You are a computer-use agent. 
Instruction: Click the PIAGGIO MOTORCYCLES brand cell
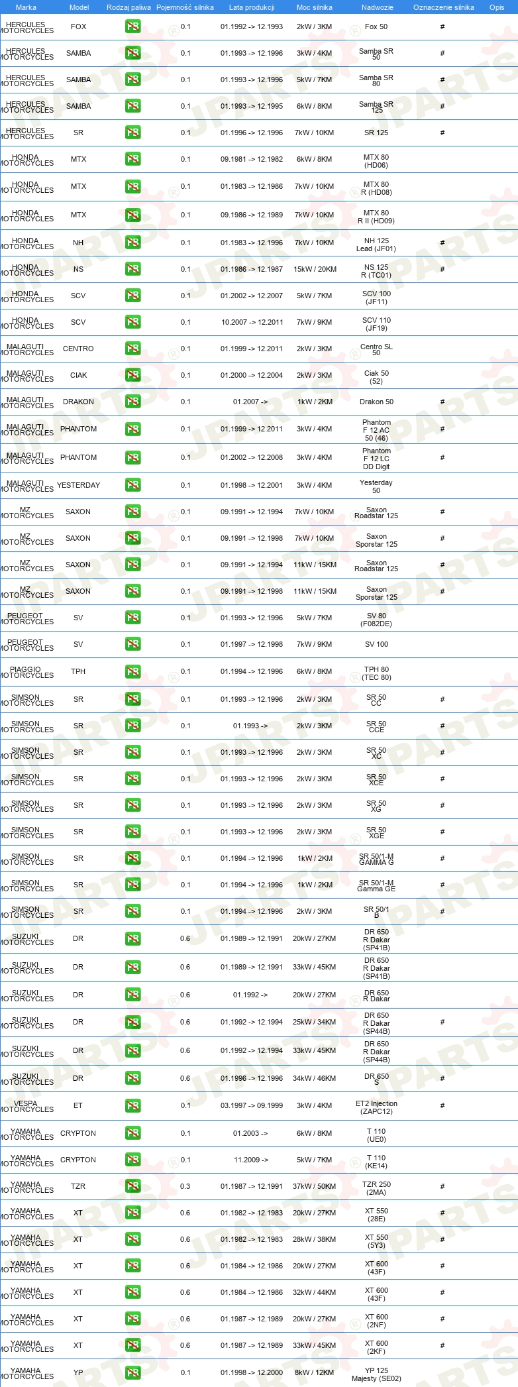point(26,672)
